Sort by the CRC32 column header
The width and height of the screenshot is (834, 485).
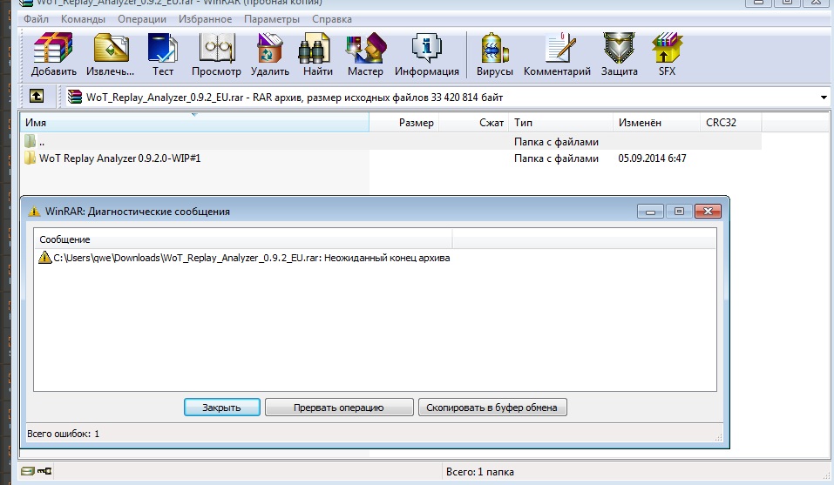(x=731, y=122)
